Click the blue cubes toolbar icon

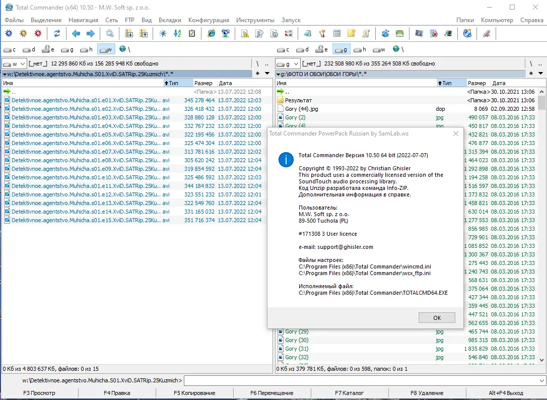[x=385, y=34]
